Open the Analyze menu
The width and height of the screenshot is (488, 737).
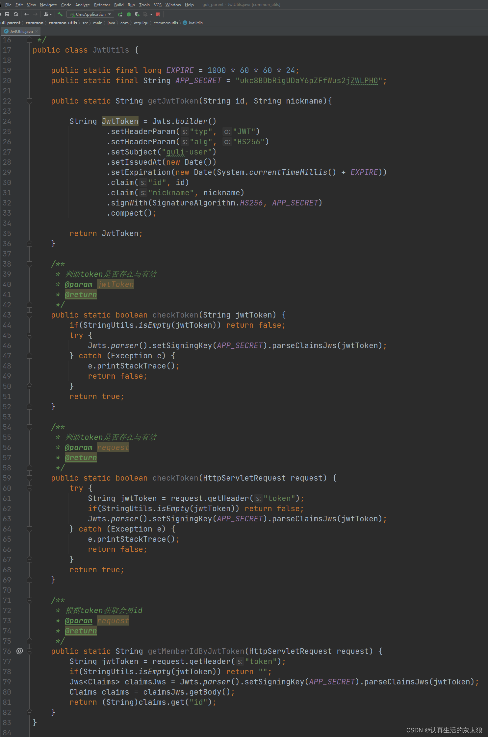pos(83,5)
